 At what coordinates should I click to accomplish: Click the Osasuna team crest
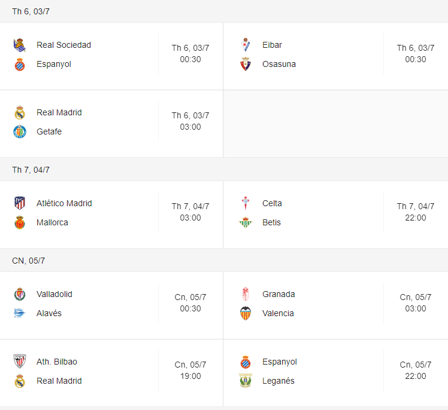coord(246,64)
